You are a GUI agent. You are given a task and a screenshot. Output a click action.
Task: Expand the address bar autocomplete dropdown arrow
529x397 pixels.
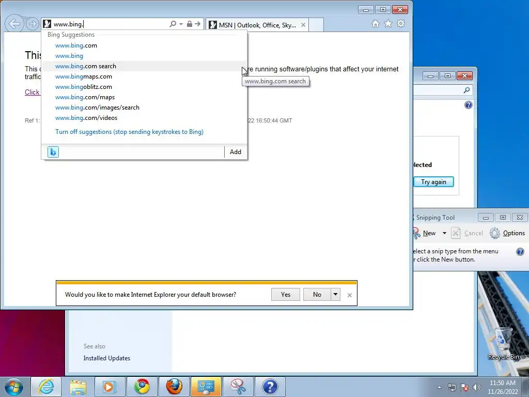(181, 24)
